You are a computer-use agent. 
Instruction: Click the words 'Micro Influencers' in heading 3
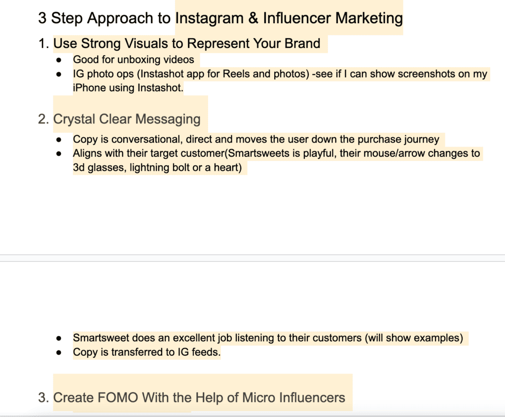(294, 397)
